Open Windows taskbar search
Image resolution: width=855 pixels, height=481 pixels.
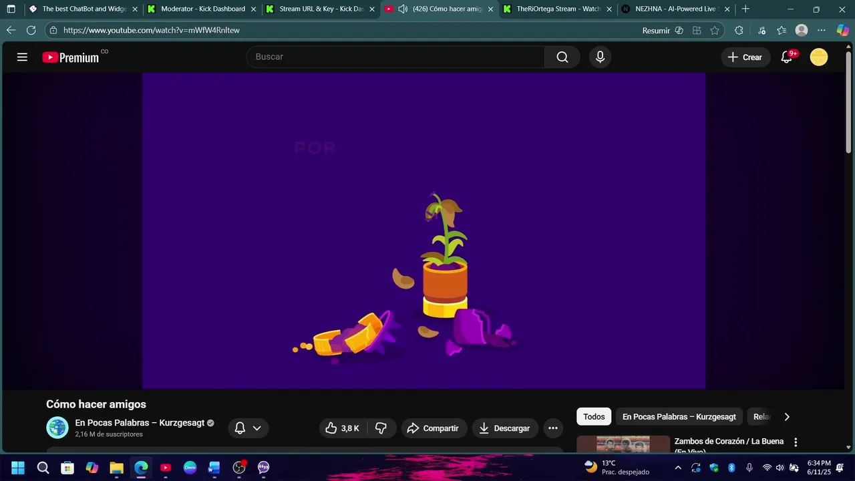click(43, 468)
